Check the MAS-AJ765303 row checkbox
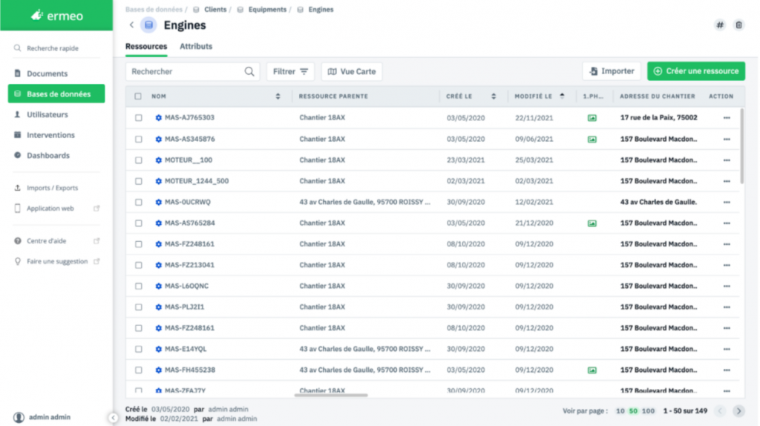Viewport: 760px width, 426px height. (139, 118)
